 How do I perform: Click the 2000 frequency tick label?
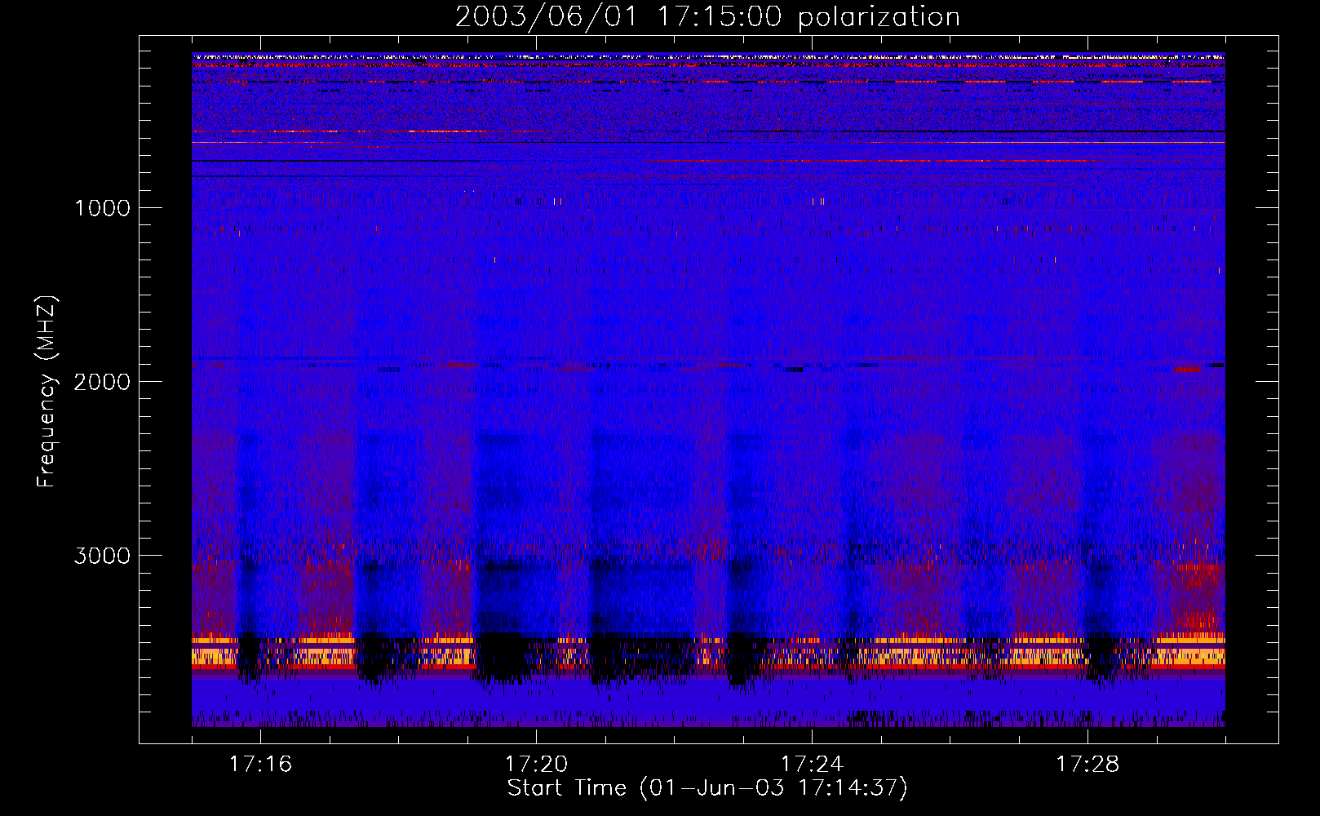coord(102,382)
